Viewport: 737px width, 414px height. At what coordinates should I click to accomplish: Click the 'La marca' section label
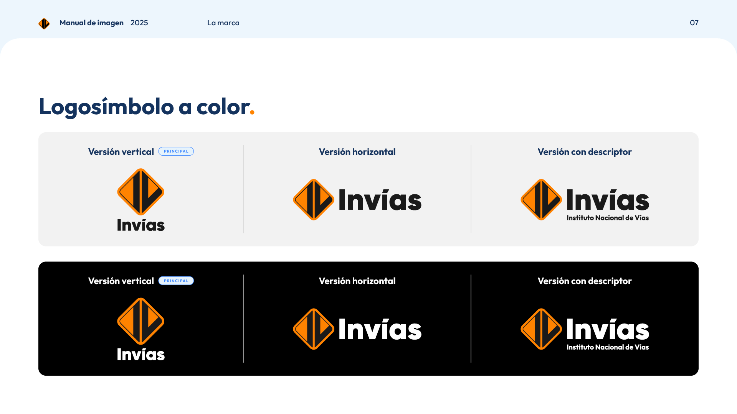point(223,23)
